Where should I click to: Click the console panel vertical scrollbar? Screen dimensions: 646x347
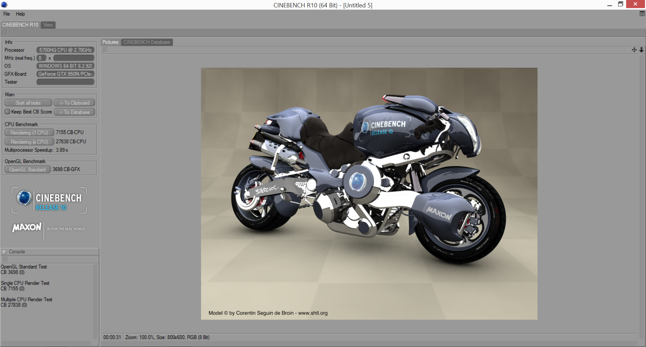96,302
